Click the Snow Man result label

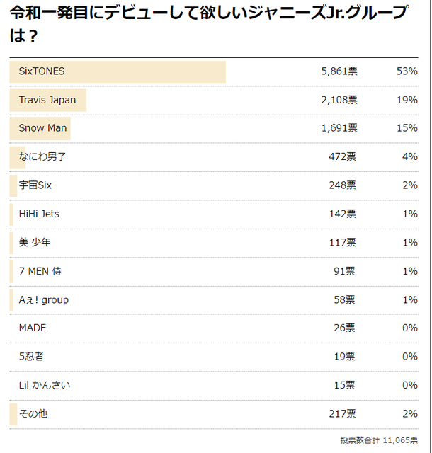(x=42, y=128)
